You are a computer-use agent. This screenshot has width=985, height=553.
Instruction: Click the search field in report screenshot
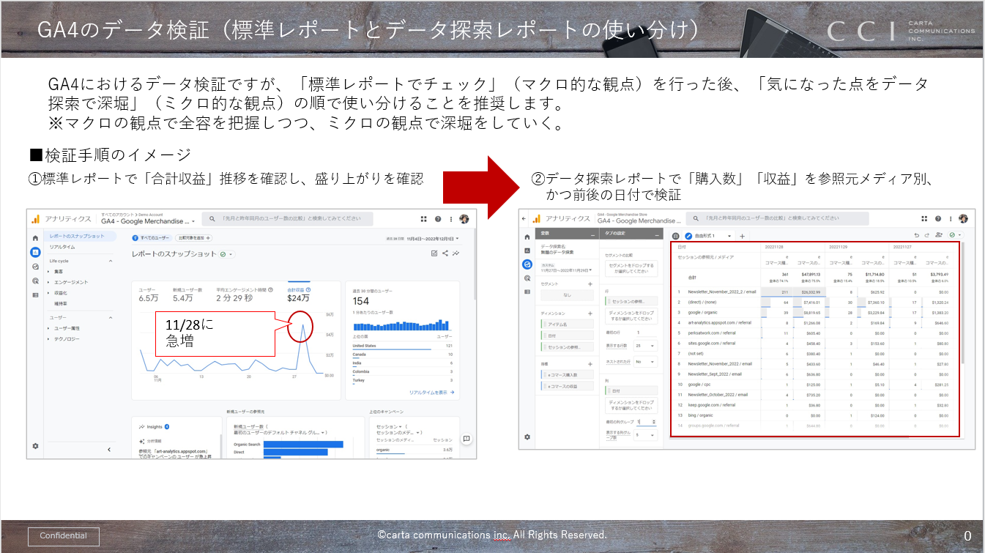(x=287, y=219)
